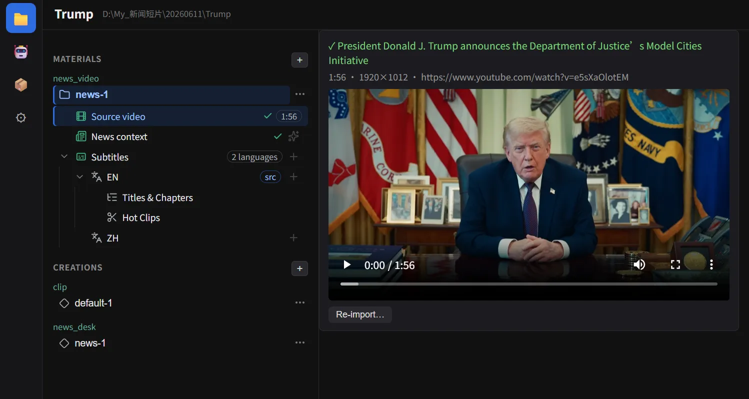Click the News context newspaper icon
Image resolution: width=749 pixels, height=399 pixels.
tap(81, 136)
